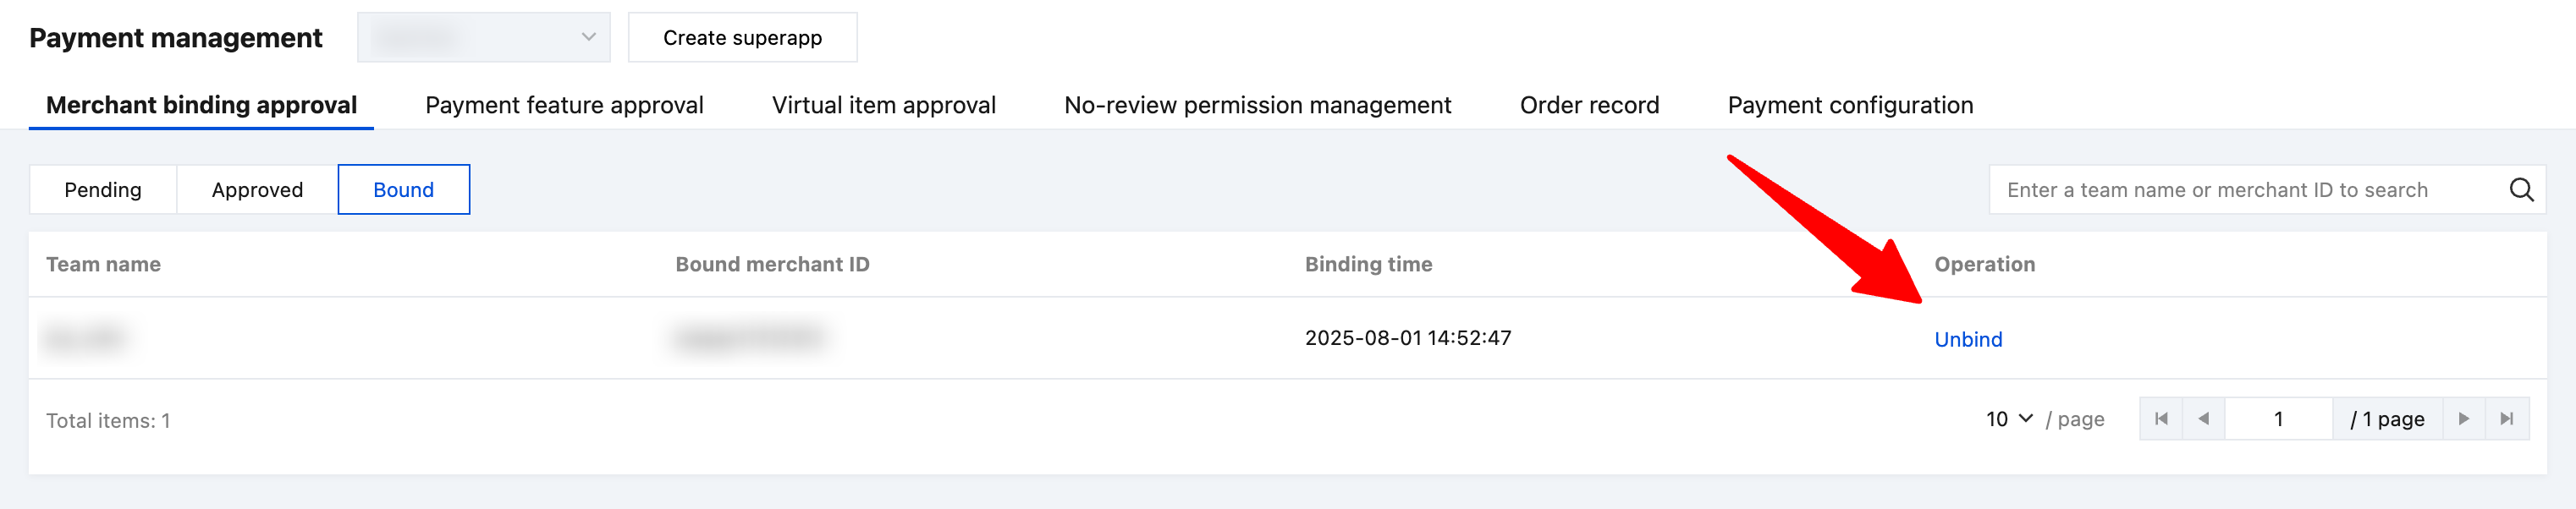This screenshot has width=2576, height=509.
Task: Click the search magnifier icon
Action: click(x=2521, y=190)
